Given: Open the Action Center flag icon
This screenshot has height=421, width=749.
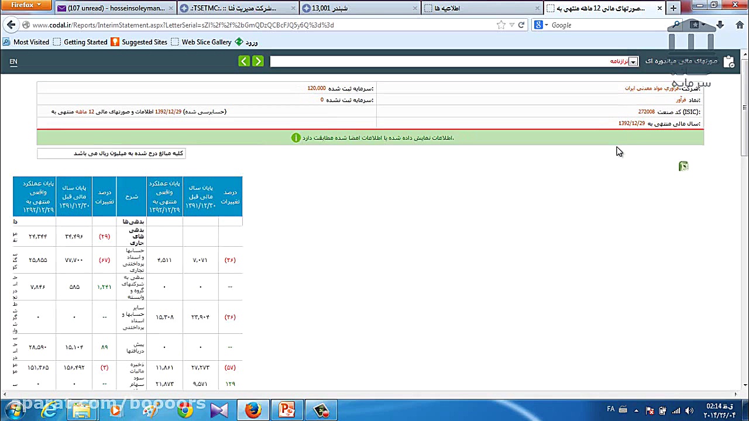Looking at the screenshot, I should tap(650, 410).
